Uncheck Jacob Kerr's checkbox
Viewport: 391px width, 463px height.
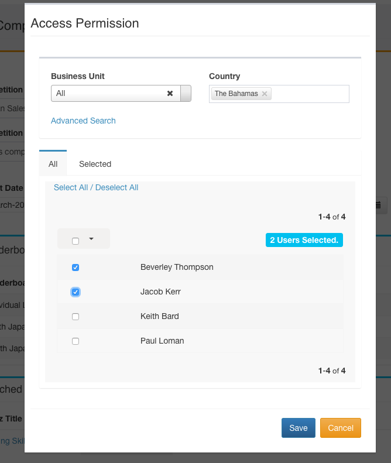click(x=76, y=292)
